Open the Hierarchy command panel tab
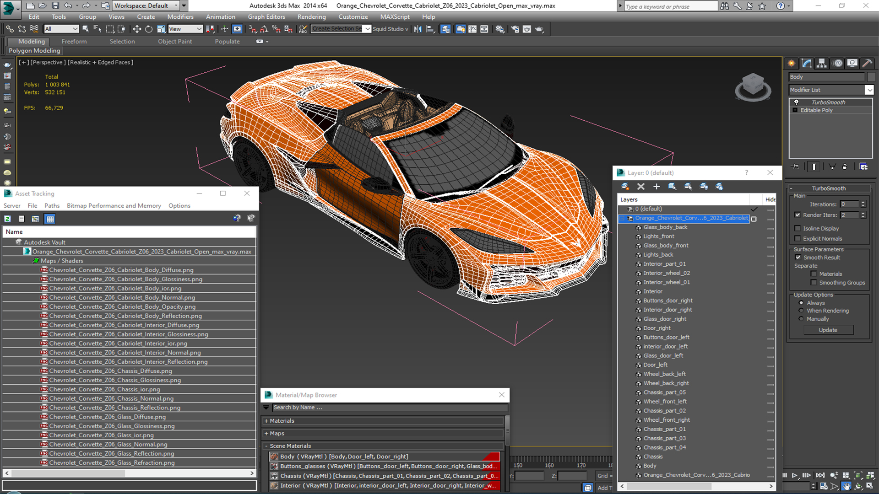 click(822, 63)
